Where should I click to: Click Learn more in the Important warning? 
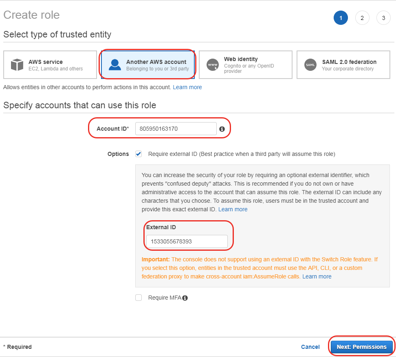(317, 276)
